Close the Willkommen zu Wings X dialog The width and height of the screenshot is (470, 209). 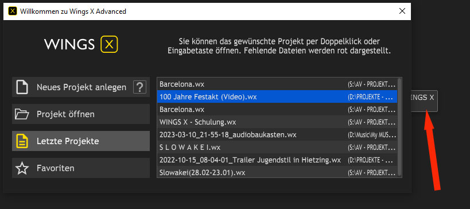coord(402,11)
